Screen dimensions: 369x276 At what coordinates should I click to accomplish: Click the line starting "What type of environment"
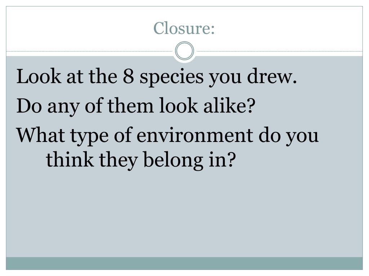point(167,136)
